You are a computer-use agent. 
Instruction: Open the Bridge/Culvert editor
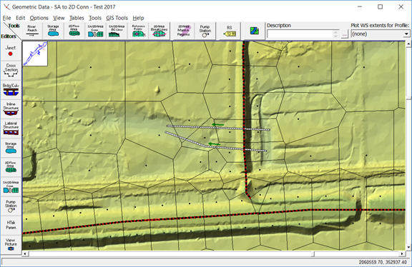pos(11,89)
